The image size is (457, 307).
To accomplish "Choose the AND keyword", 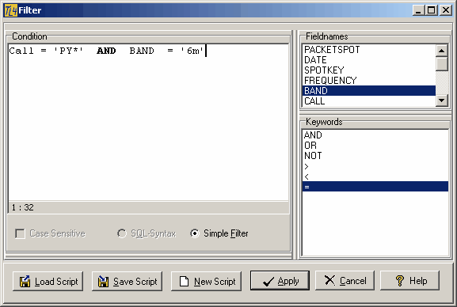I will coord(375,135).
